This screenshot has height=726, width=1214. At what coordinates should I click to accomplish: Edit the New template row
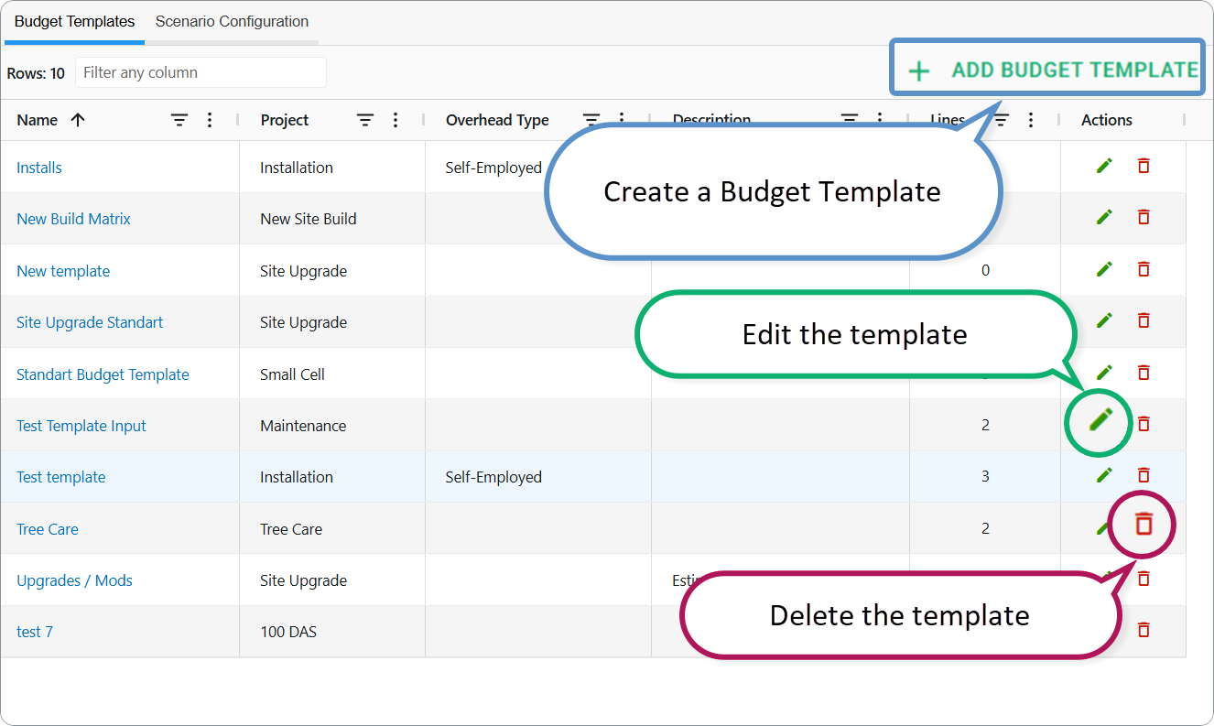[x=1105, y=269]
